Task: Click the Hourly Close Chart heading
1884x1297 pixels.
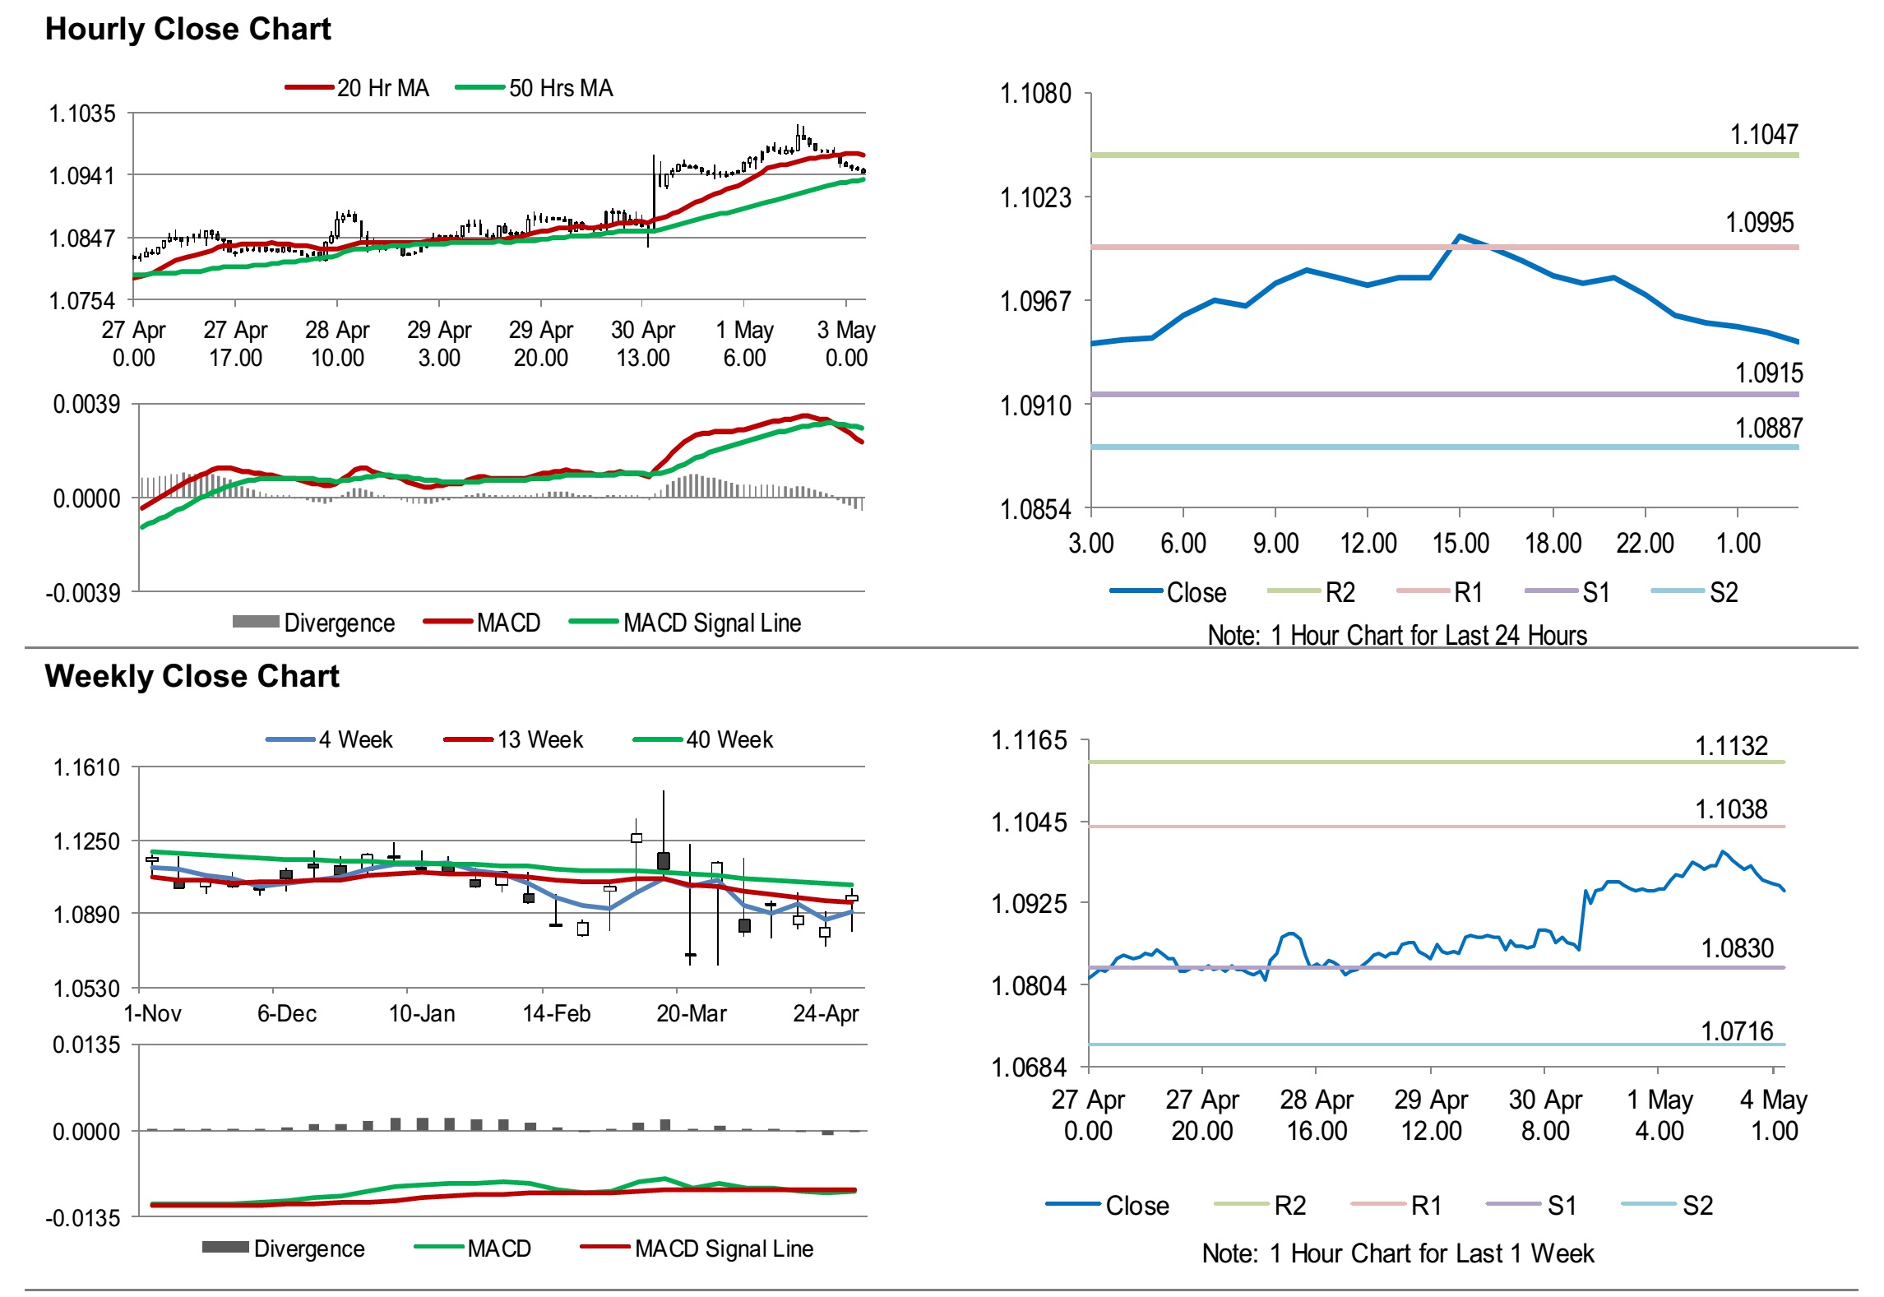Action: coord(187,29)
